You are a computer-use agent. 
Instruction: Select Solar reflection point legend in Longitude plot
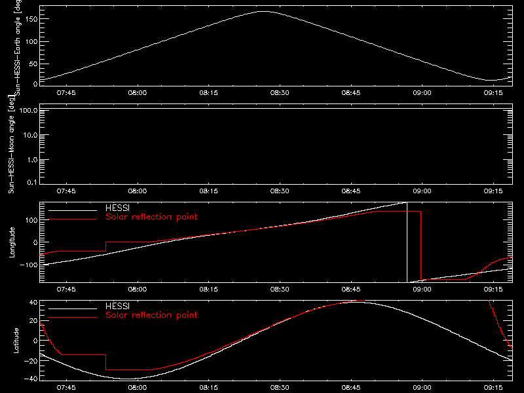click(x=151, y=217)
